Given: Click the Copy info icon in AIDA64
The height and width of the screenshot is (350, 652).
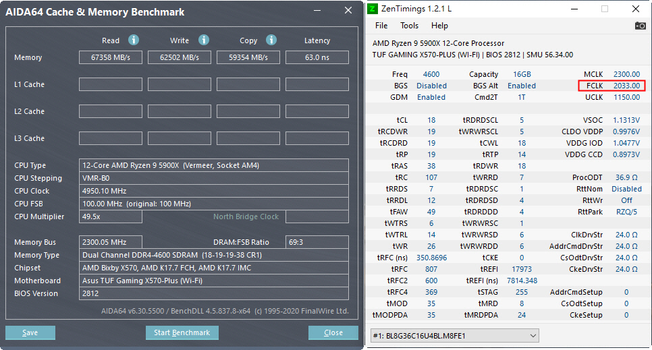Looking at the screenshot, I should (x=271, y=40).
